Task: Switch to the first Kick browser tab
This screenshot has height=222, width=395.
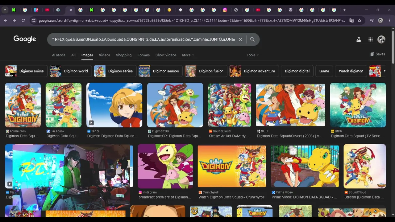Action: click(x=14, y=10)
